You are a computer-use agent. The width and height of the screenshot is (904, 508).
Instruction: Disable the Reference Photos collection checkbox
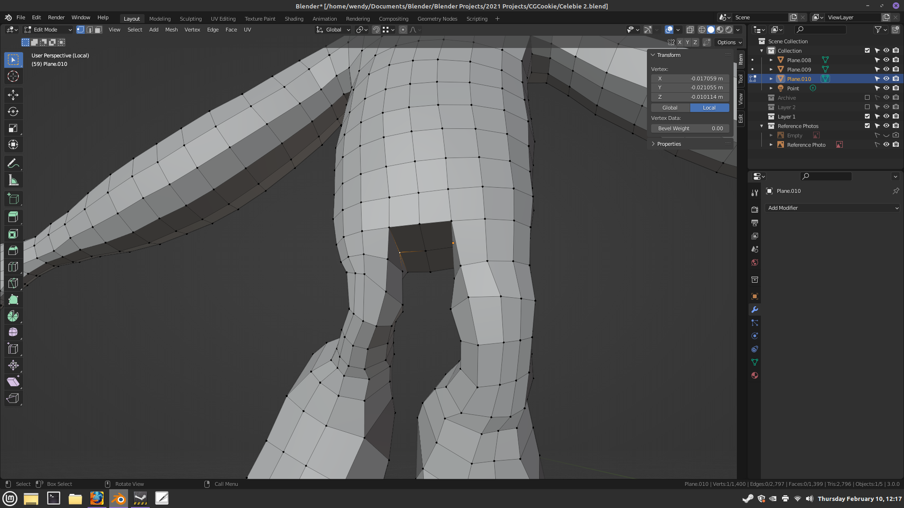[867, 126]
